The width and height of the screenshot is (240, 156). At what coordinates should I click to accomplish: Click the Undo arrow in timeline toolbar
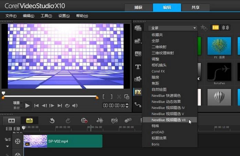(x=52, y=120)
